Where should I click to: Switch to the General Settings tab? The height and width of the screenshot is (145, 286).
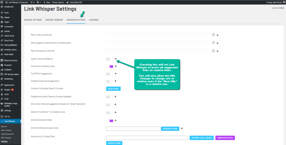[33, 20]
